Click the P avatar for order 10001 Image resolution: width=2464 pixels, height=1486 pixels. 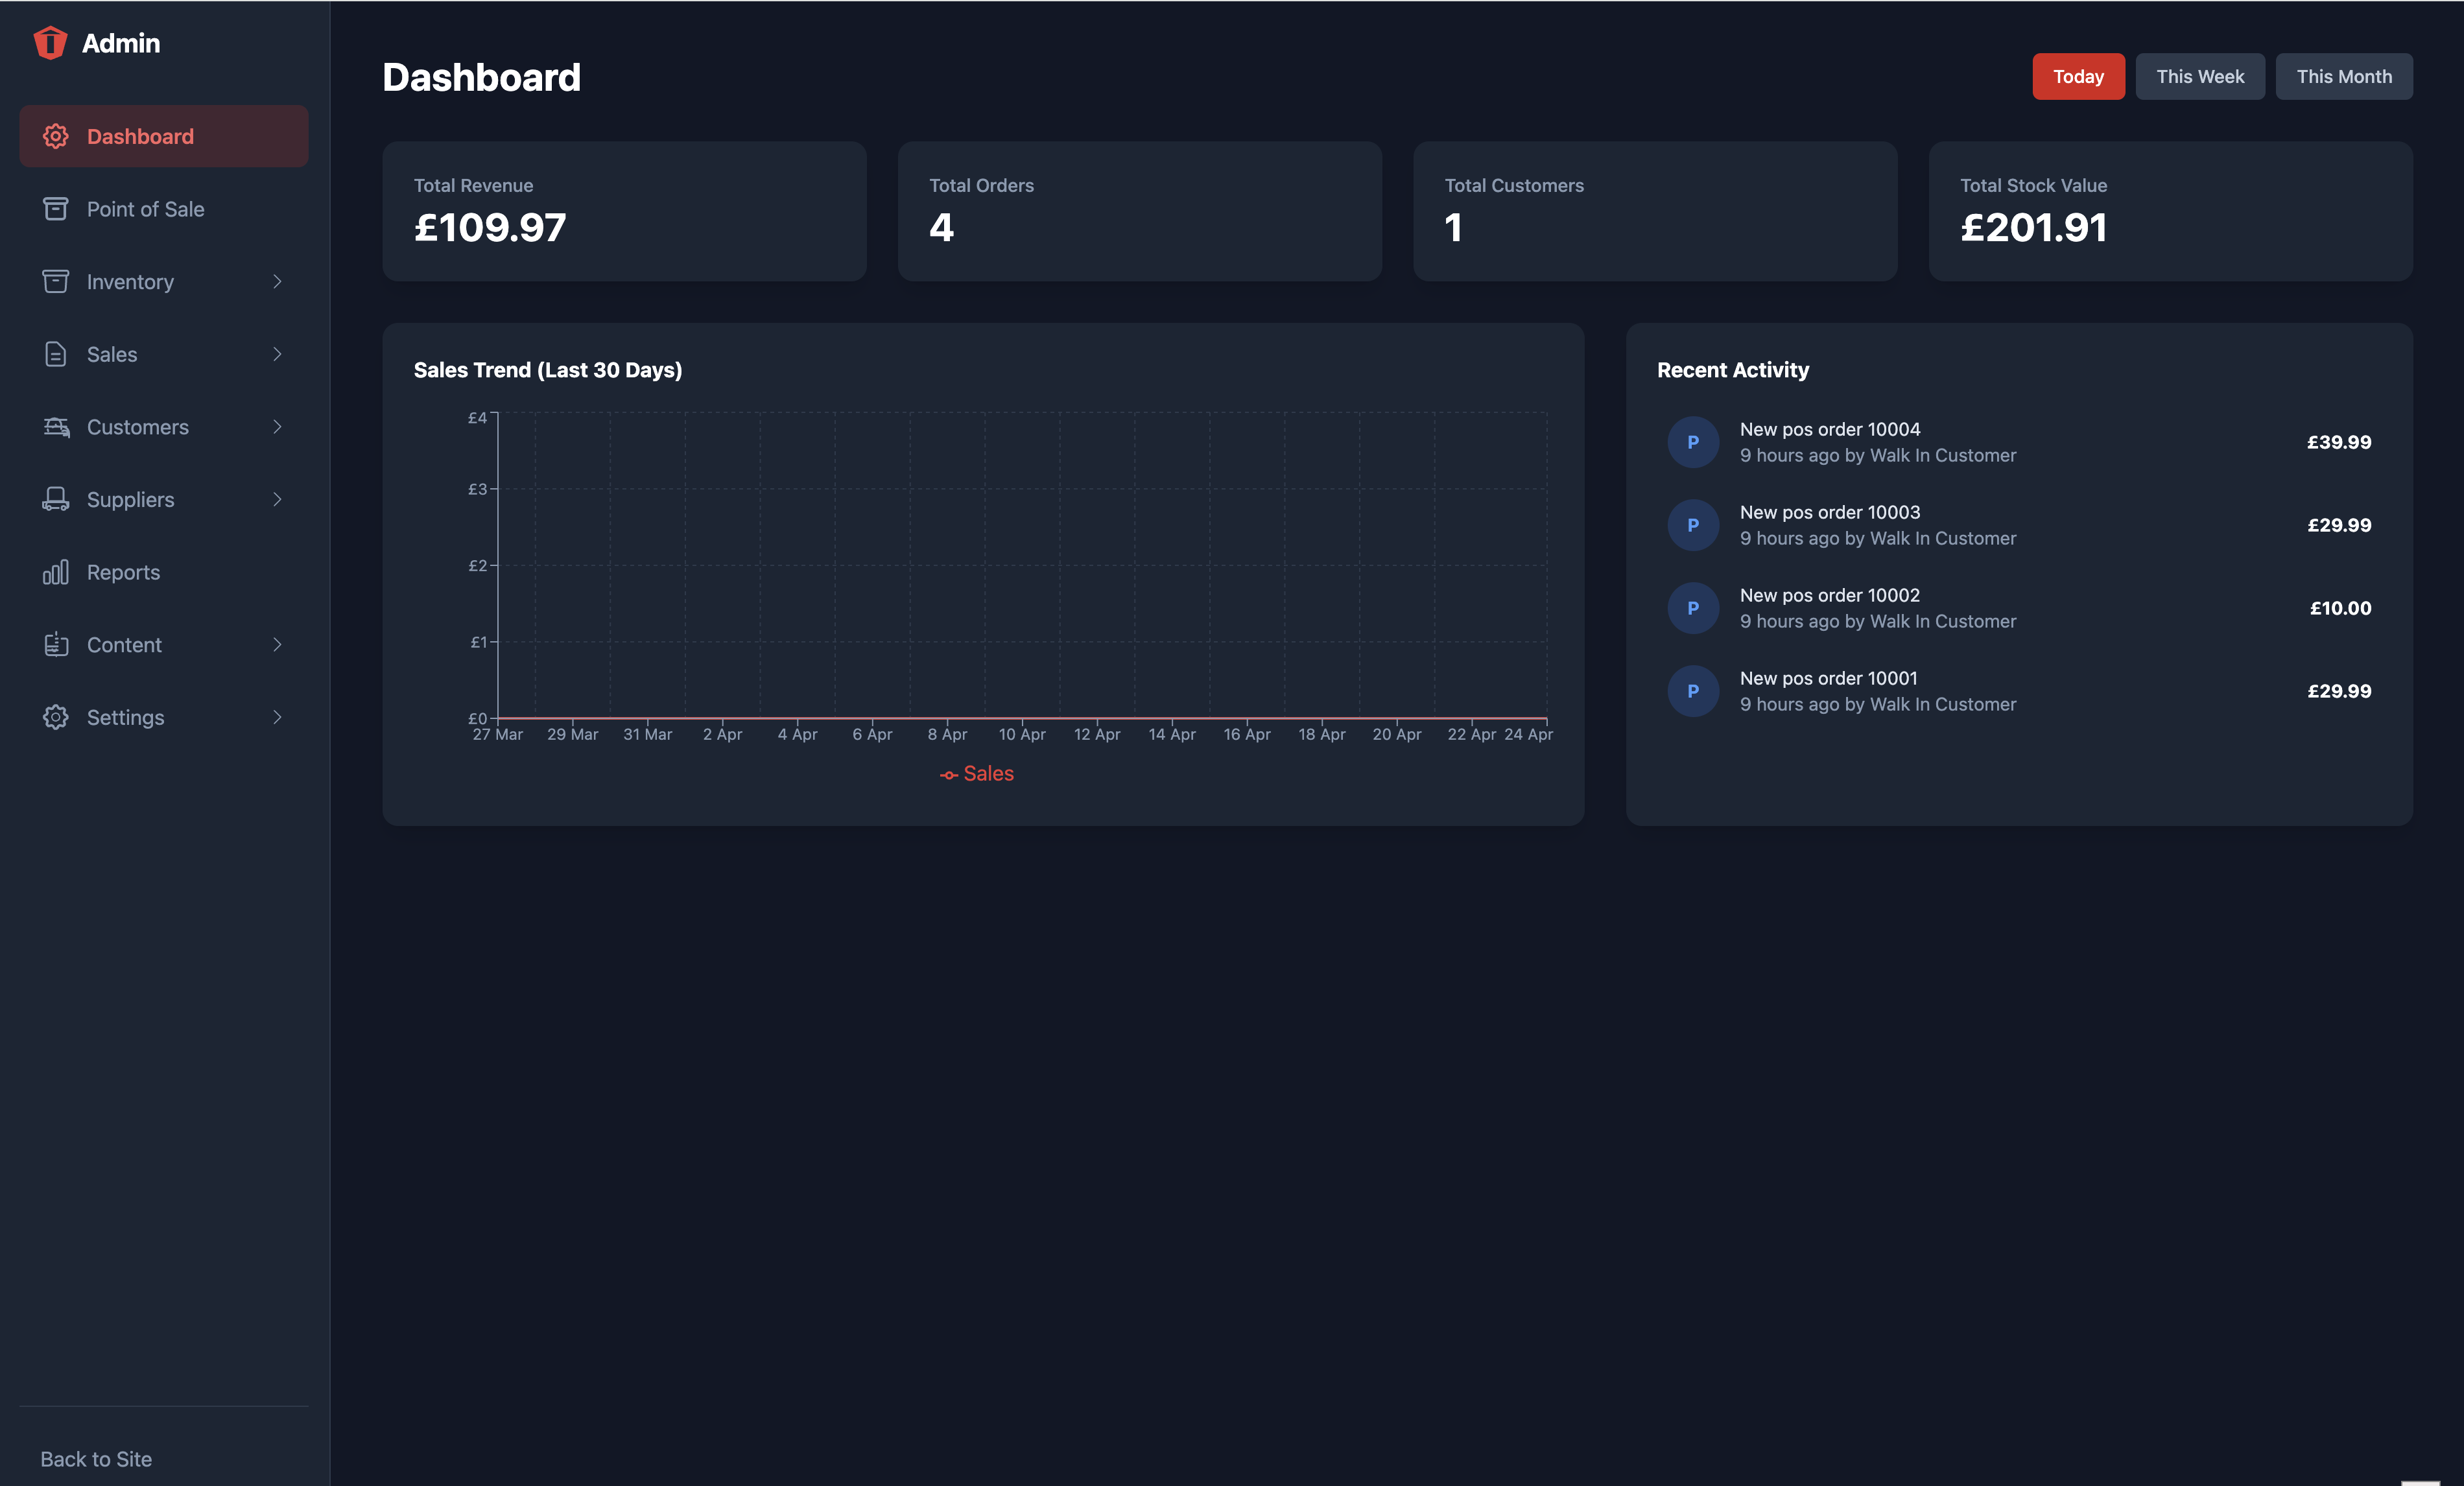1693,691
